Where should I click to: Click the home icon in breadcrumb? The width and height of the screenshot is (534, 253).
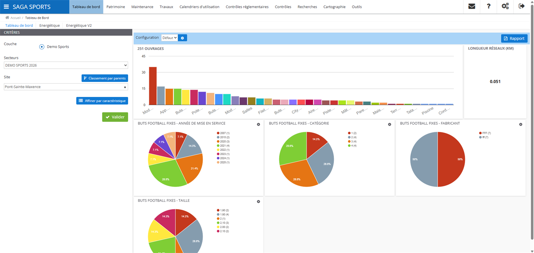[7, 17]
